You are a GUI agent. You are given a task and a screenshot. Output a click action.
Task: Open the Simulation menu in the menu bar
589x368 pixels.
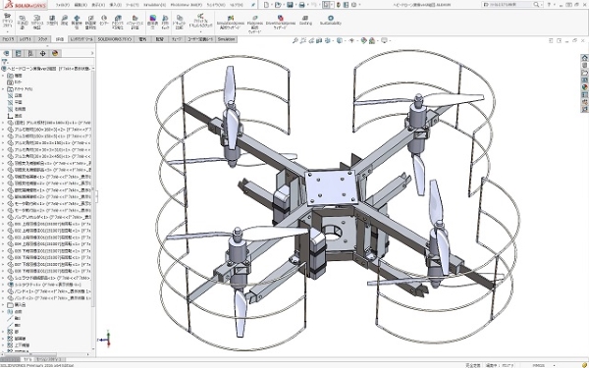tap(154, 5)
